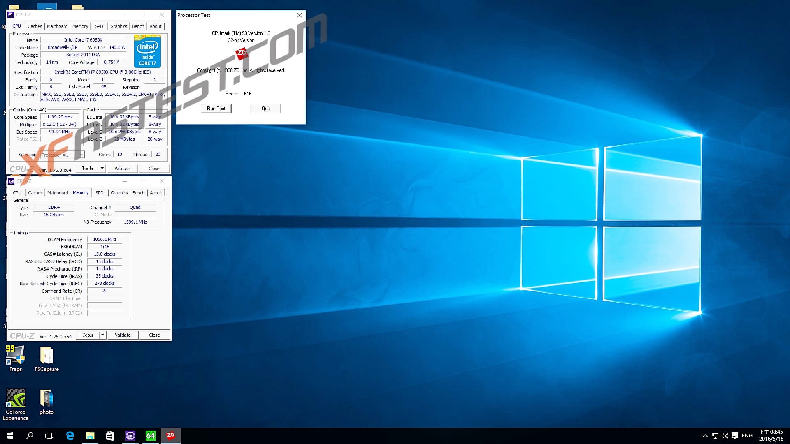
Task: Open Windows Store taskbar icon
Action: (110, 435)
